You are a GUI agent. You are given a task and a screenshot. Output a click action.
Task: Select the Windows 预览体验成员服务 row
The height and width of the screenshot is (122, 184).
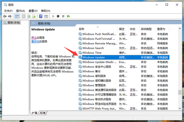(x=124, y=104)
